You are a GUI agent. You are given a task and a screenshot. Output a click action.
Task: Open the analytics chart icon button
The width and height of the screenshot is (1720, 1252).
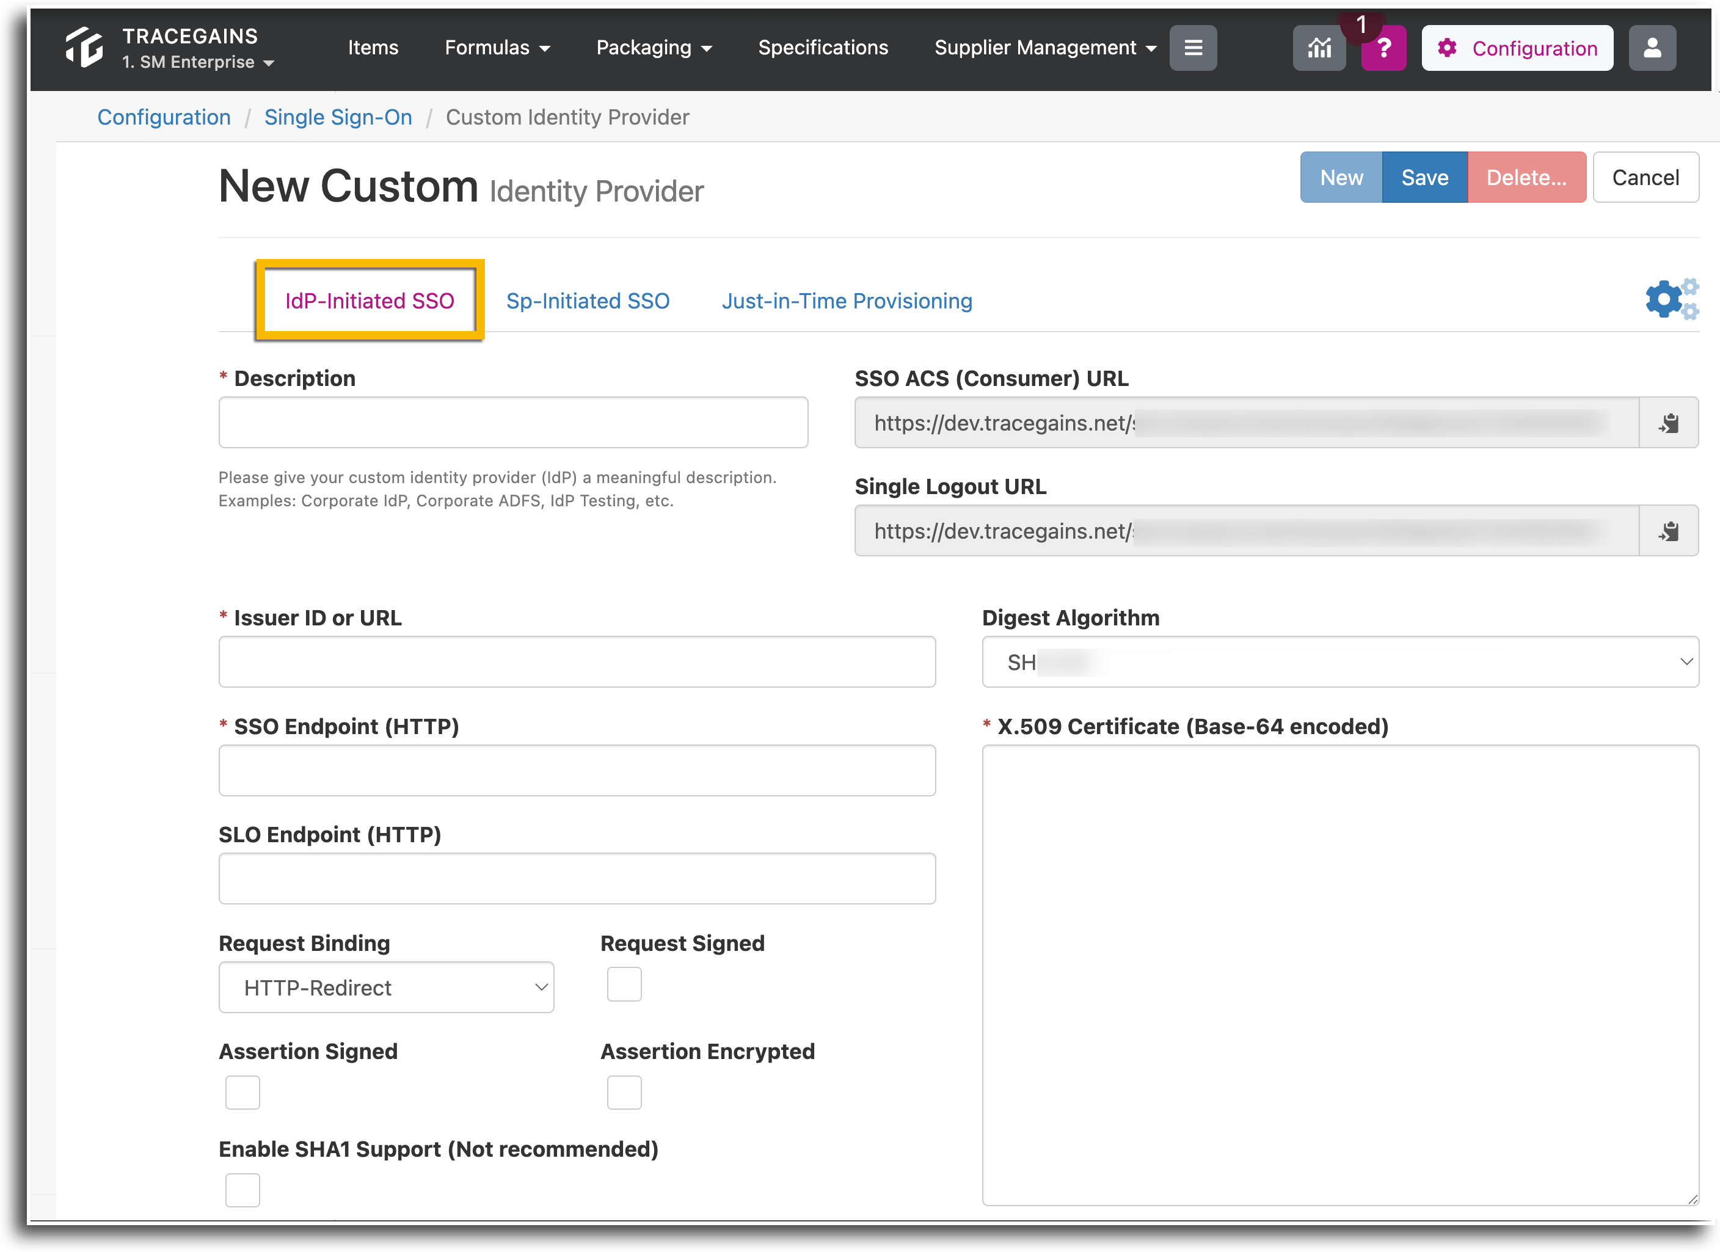coord(1319,48)
